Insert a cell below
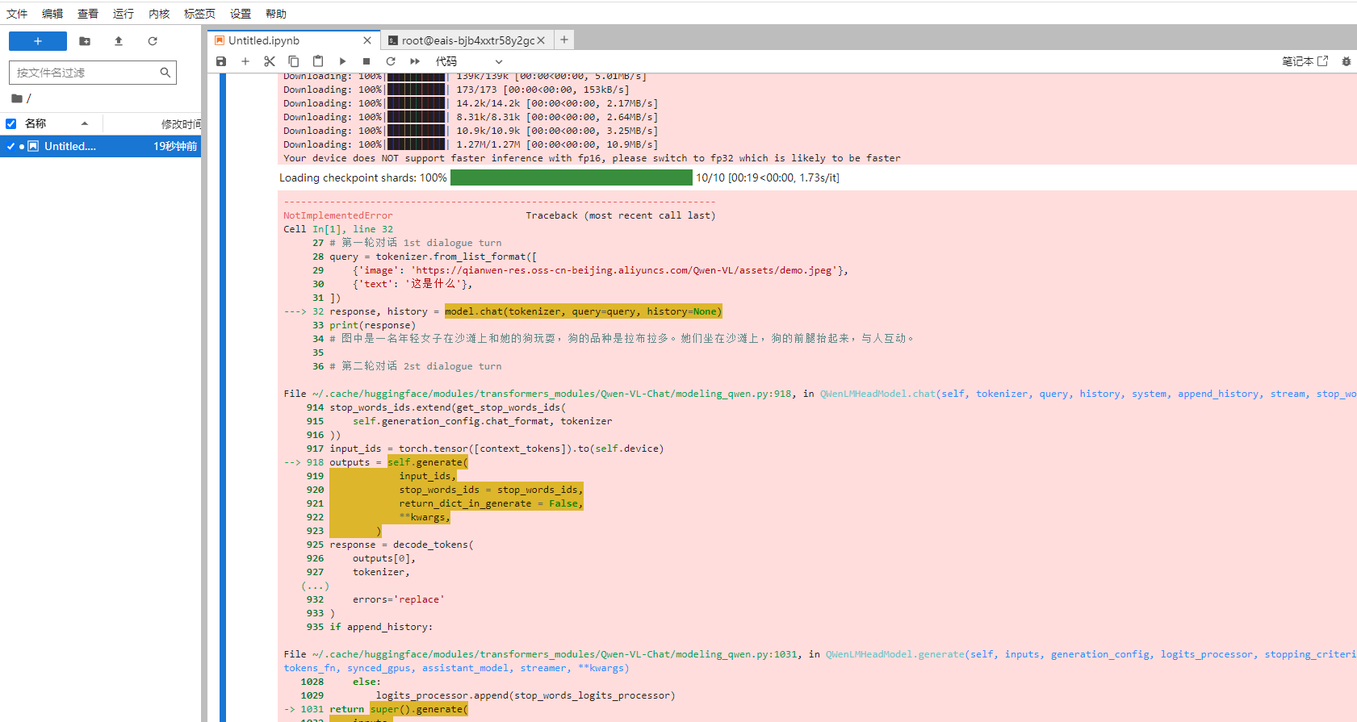This screenshot has width=1357, height=722. pos(245,61)
